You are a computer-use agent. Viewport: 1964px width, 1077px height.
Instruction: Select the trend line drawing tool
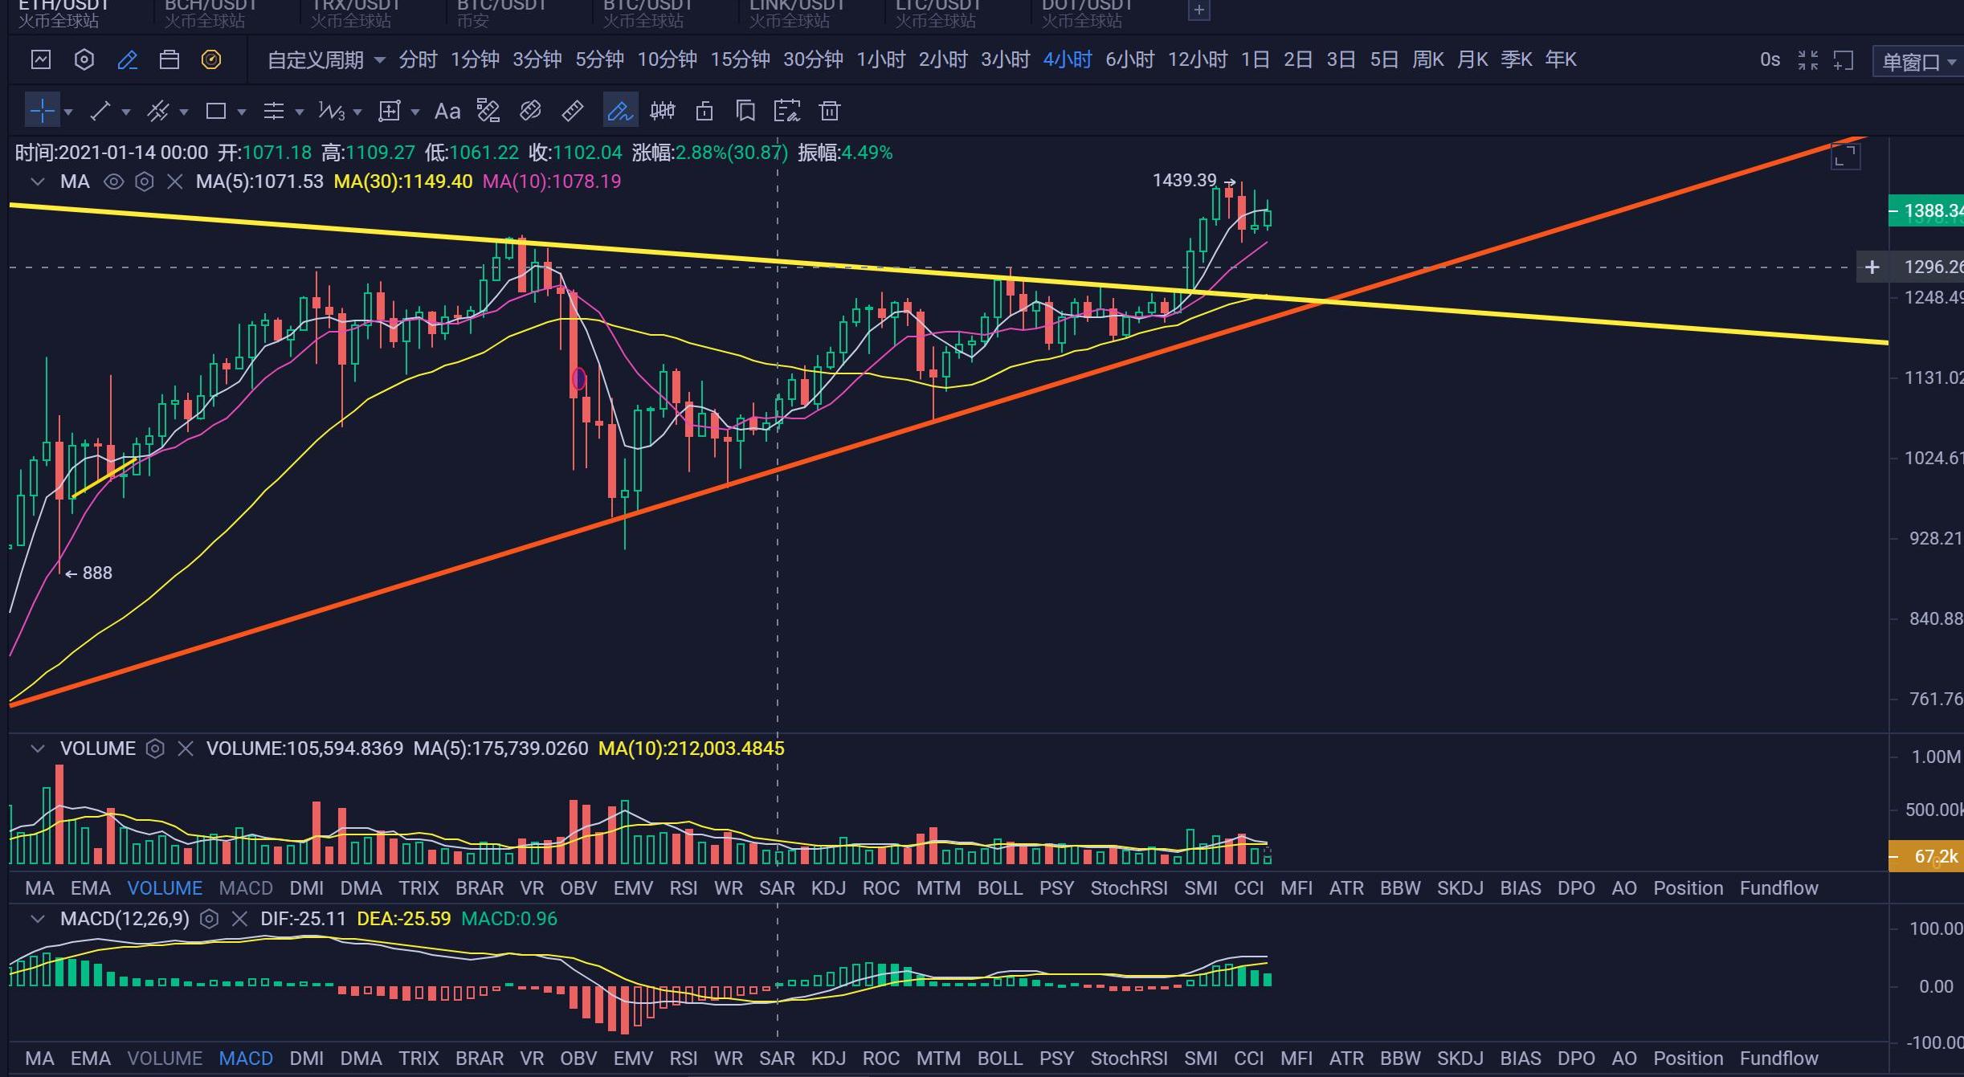pos(100,111)
